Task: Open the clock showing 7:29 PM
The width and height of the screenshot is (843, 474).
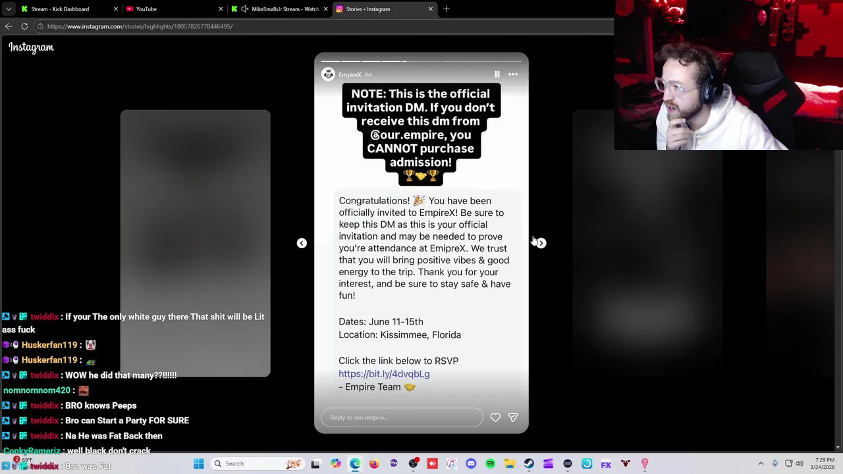Action: click(x=824, y=463)
